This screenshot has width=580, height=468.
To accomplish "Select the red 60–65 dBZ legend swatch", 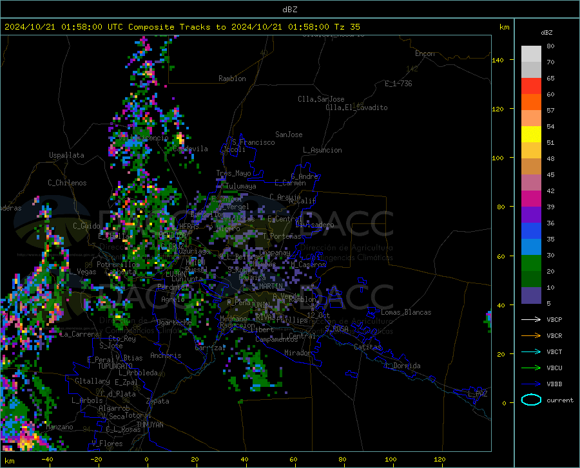I will point(531,86).
